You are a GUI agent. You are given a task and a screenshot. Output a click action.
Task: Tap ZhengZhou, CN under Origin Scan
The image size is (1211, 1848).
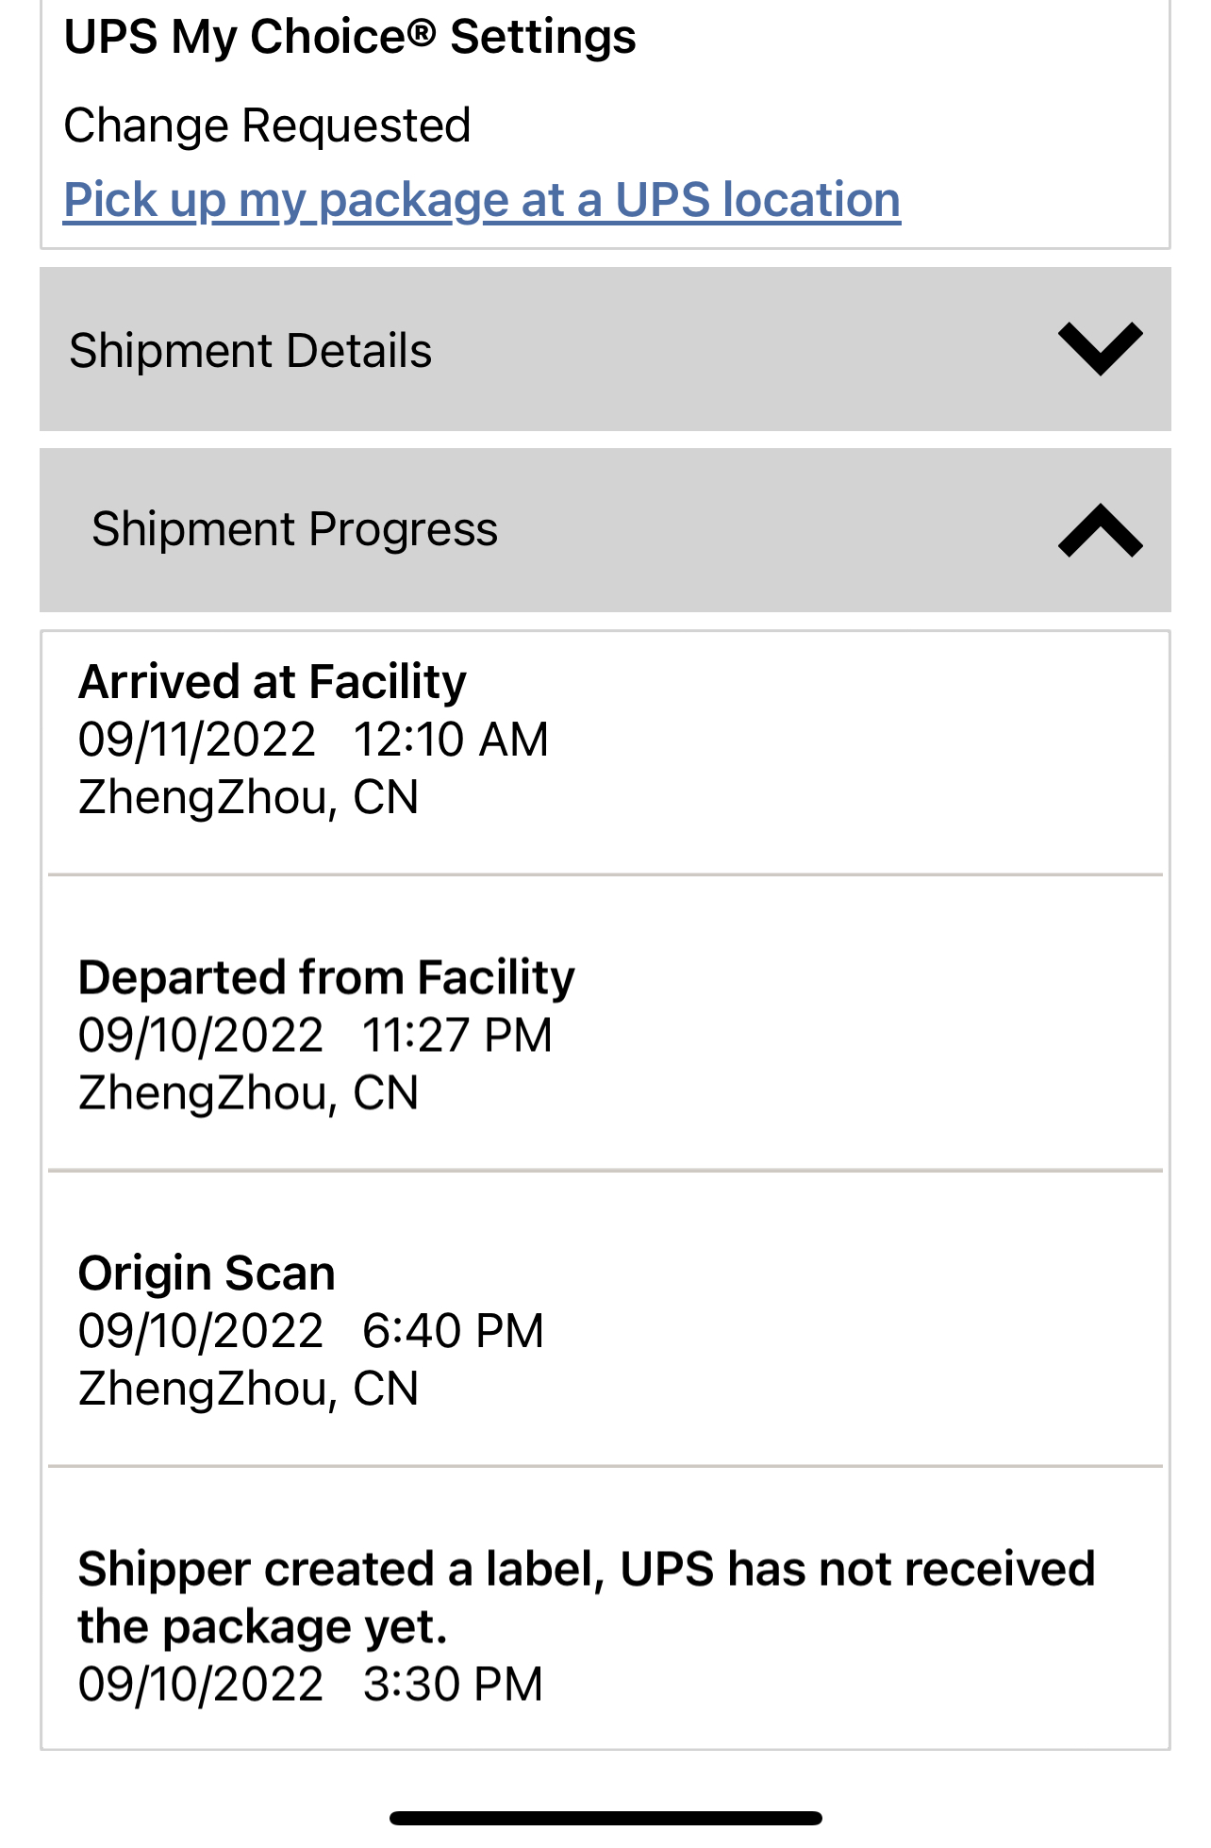click(248, 1390)
